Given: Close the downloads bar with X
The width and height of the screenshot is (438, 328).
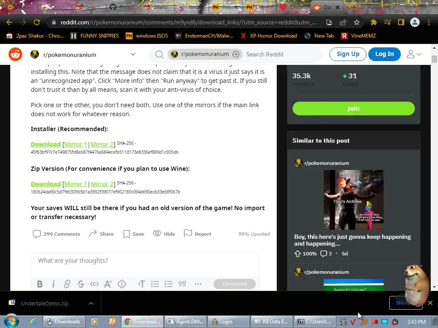Looking at the screenshot, I should point(430,303).
